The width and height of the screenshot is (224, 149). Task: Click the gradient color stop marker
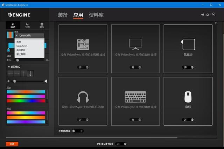click(x=8, y=50)
